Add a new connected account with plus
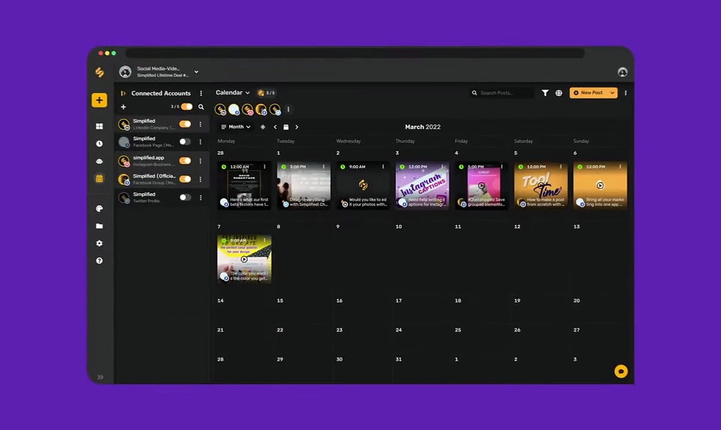Image resolution: width=721 pixels, height=430 pixels. (124, 107)
